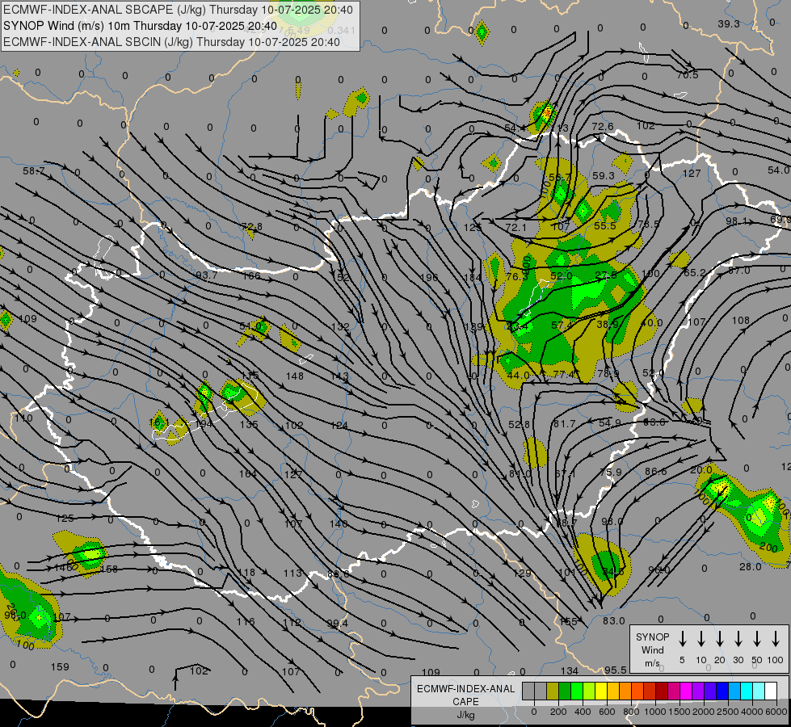Click the SBCAPE title line in header box
791x727 pixels.
point(179,10)
